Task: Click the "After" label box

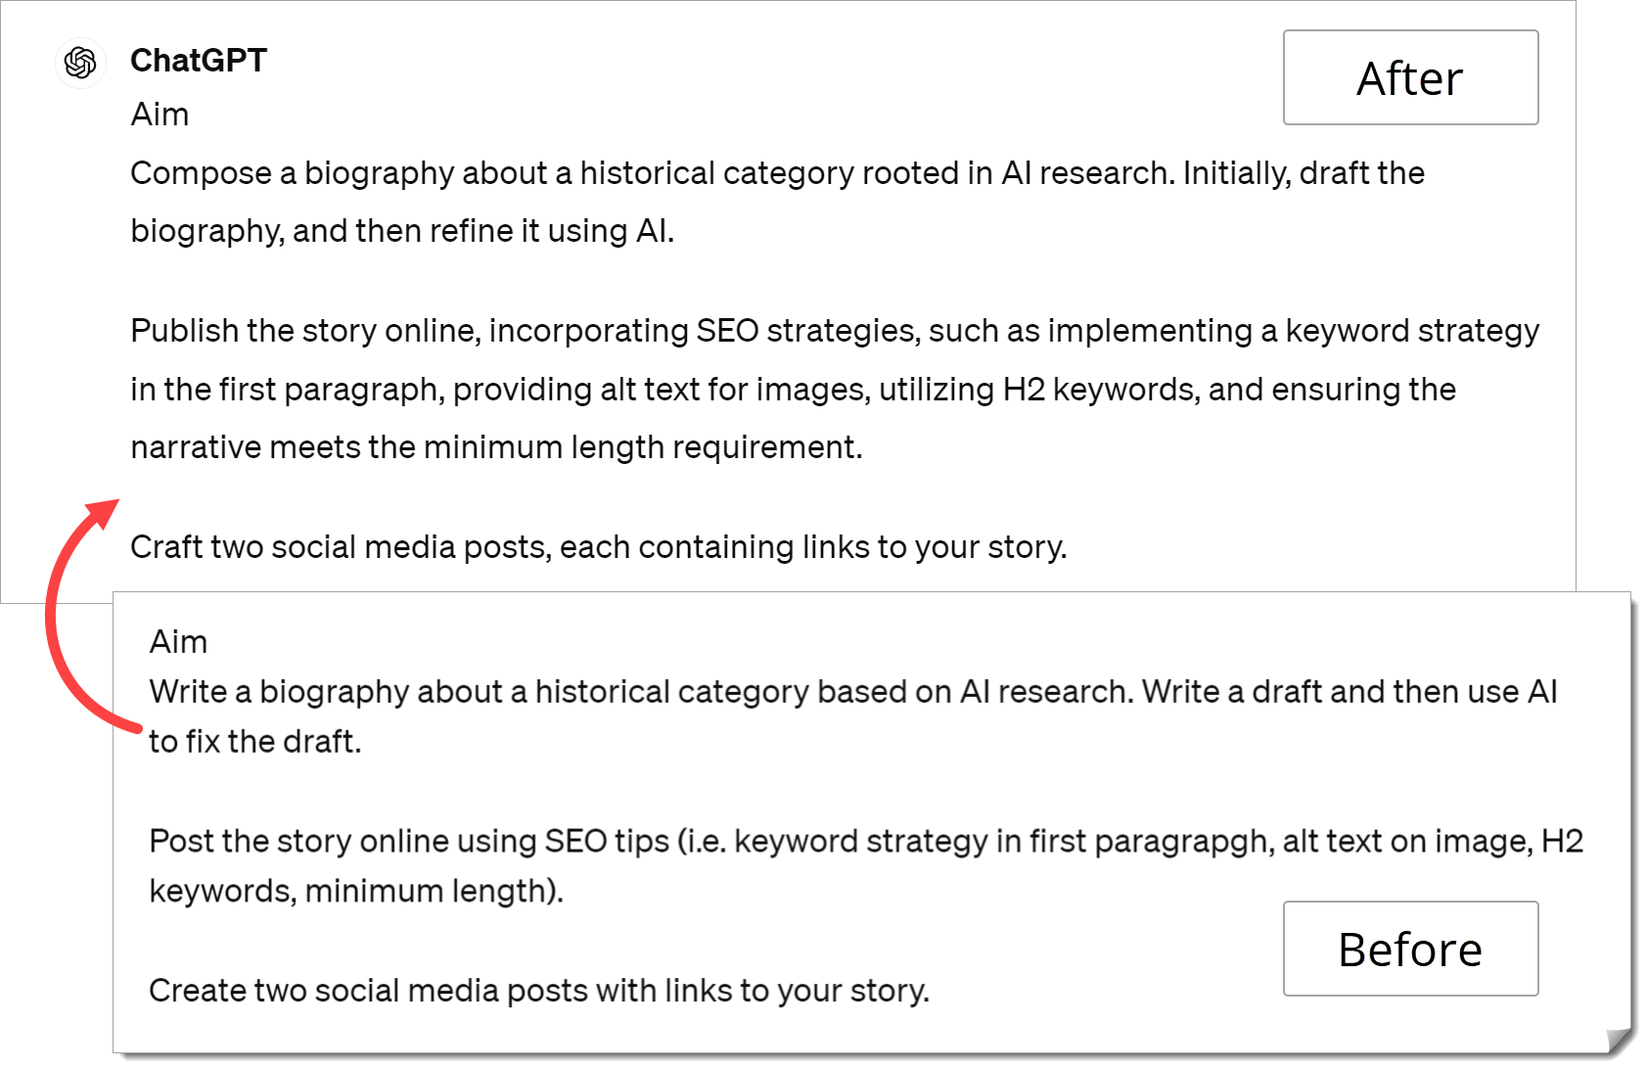Action: tap(1410, 78)
